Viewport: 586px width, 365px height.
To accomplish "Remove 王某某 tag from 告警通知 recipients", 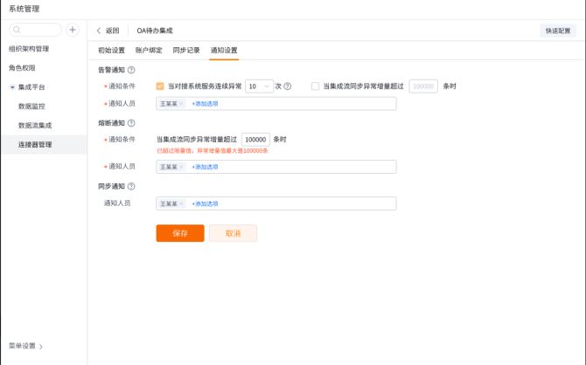I will coord(181,104).
